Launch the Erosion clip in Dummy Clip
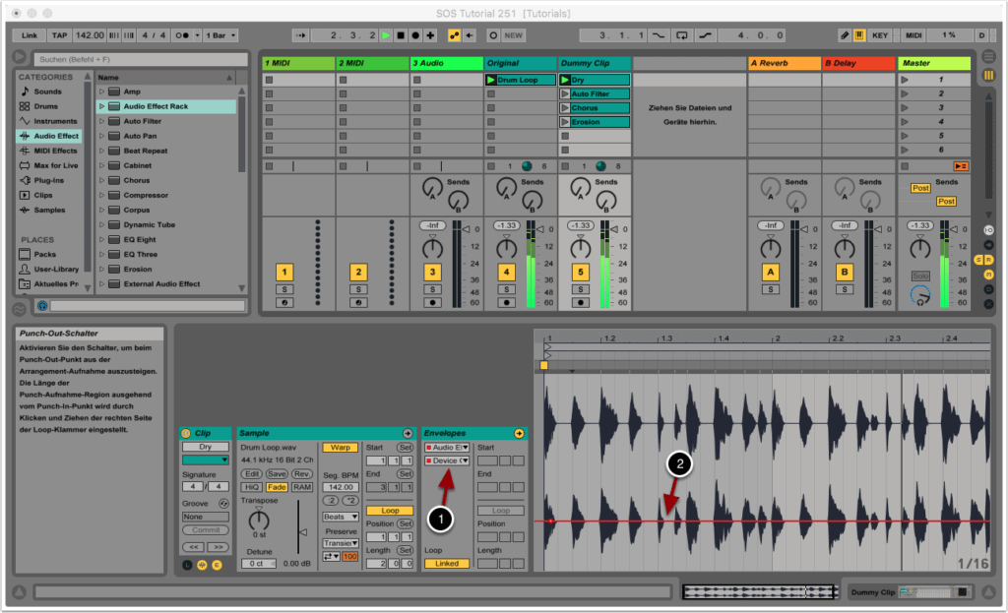 point(566,122)
